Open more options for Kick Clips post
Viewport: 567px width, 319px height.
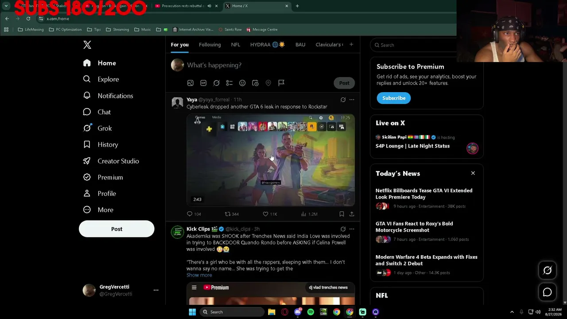pos(352,229)
